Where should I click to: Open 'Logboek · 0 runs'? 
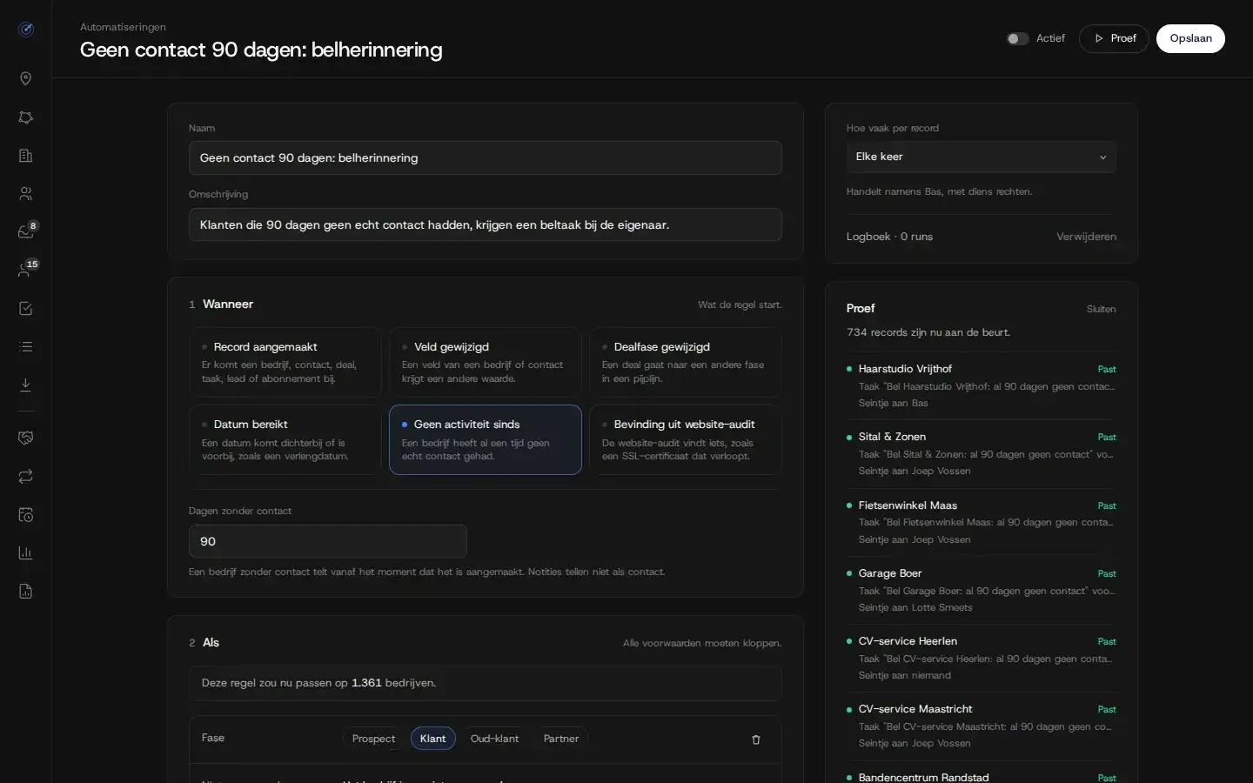pyautogui.click(x=889, y=237)
